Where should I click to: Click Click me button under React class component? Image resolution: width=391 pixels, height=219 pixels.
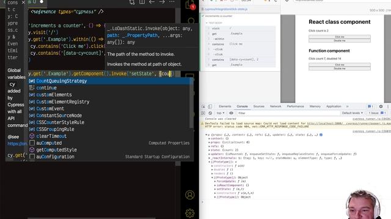click(340, 36)
